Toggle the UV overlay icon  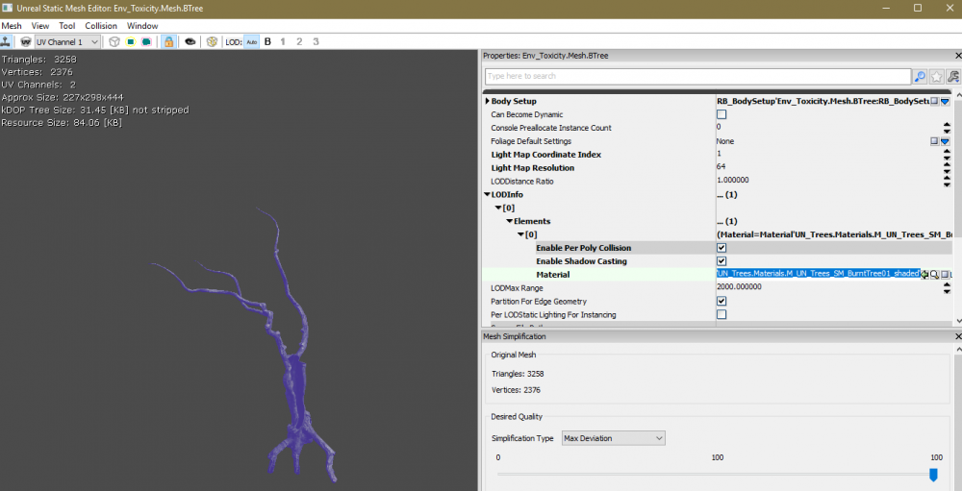click(26, 41)
